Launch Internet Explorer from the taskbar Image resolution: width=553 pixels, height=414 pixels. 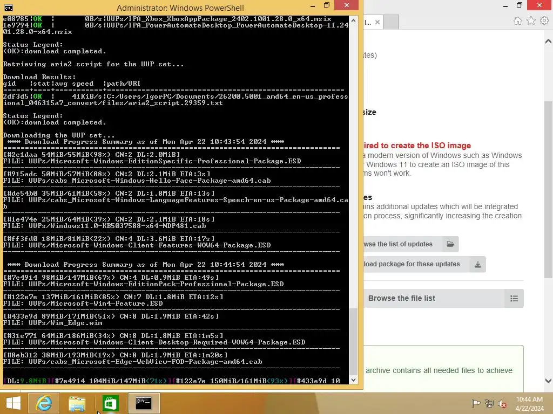pos(44,403)
